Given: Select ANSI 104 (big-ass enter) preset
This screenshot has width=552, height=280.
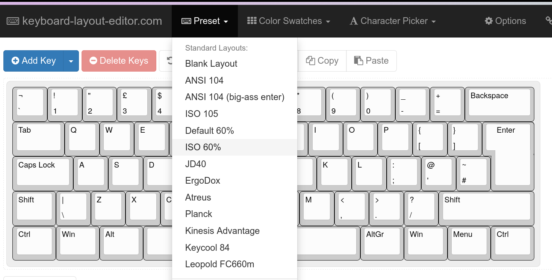Looking at the screenshot, I should tap(234, 97).
